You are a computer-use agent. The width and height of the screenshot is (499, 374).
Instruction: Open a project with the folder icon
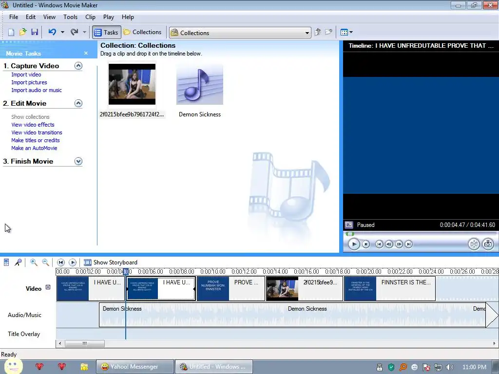click(x=22, y=32)
